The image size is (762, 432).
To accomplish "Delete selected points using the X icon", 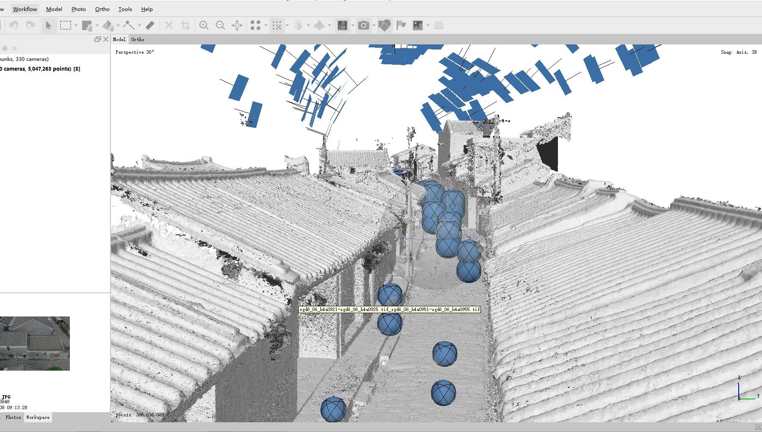I will [x=168, y=25].
